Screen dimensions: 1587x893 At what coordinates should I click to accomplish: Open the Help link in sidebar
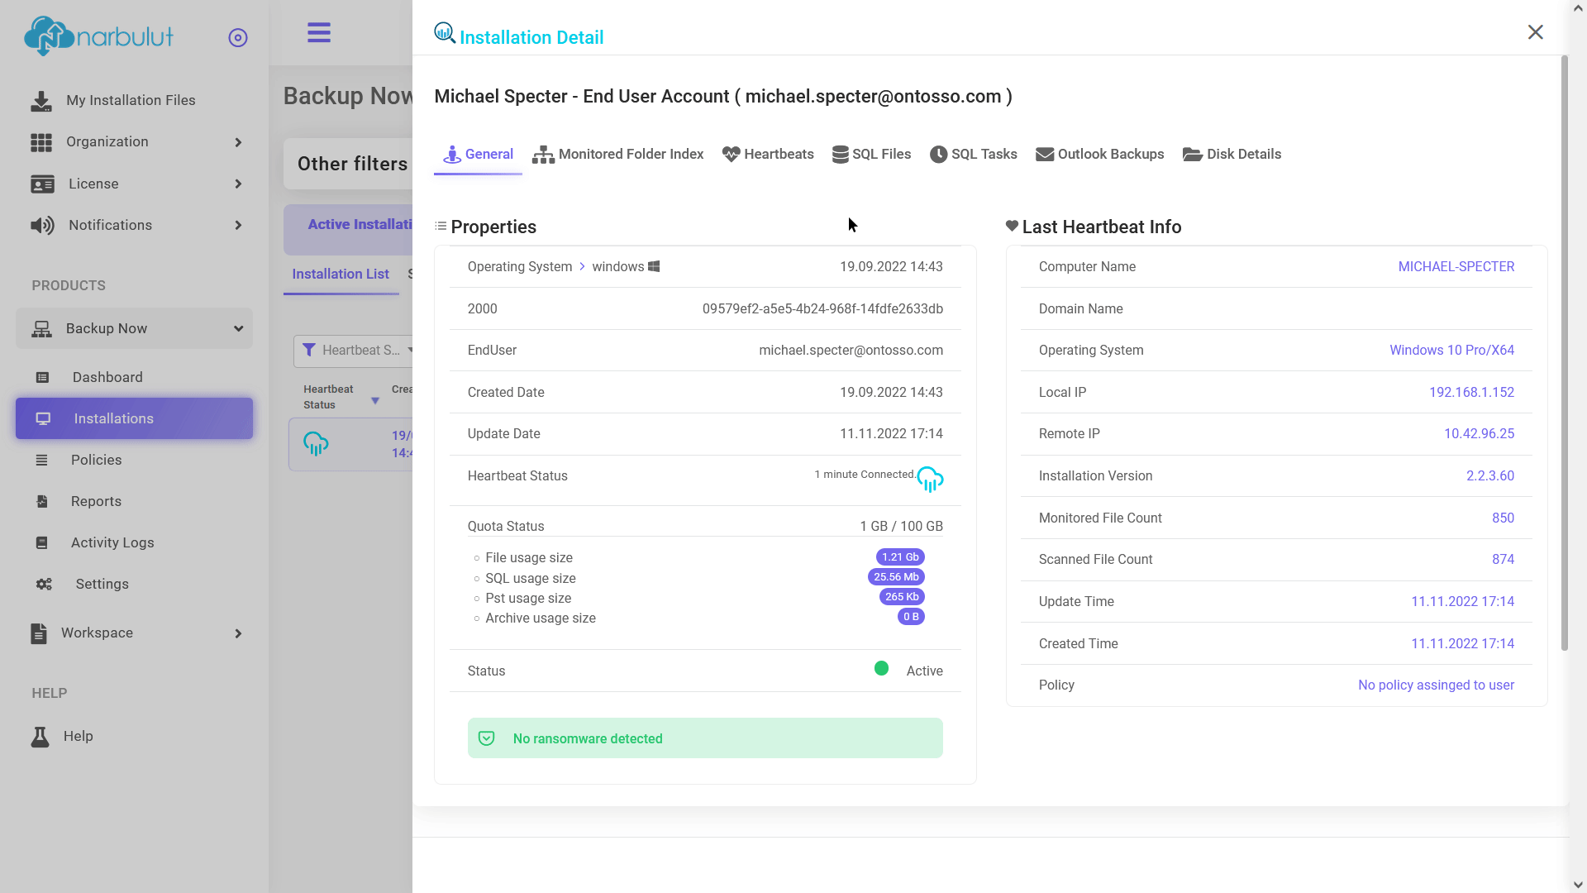(x=79, y=736)
